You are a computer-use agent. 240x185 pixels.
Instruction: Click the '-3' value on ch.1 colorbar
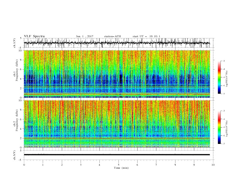coord(223,61)
